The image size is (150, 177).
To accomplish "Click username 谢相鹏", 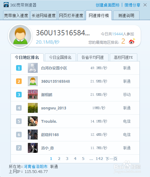I will (47, 95).
